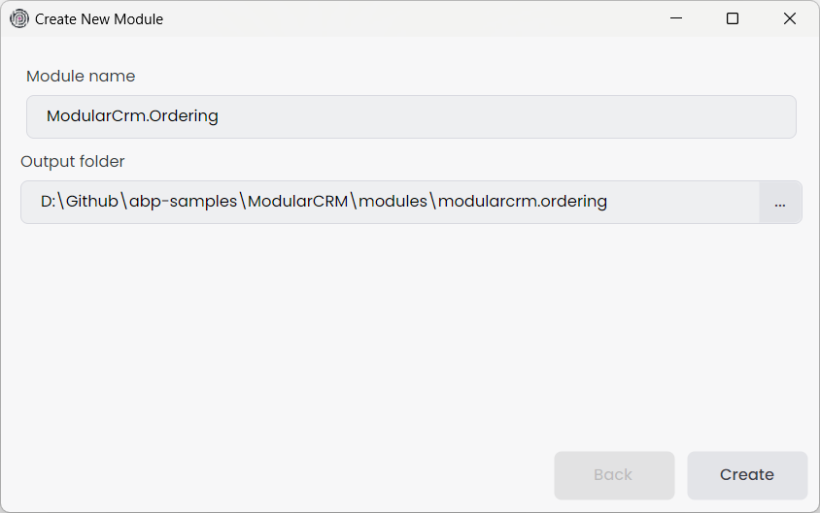The height and width of the screenshot is (513, 820).
Task: Close the Create New Module dialog
Action: point(790,18)
